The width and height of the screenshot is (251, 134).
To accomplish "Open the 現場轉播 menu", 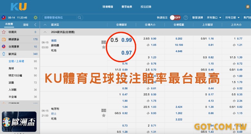I will pos(108,7).
